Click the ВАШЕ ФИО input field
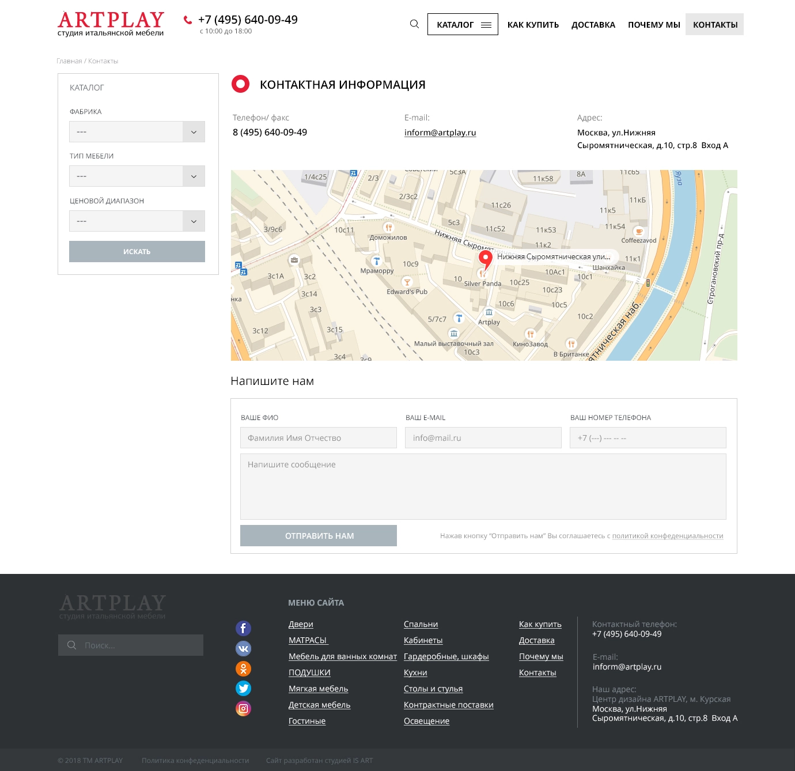 point(319,438)
